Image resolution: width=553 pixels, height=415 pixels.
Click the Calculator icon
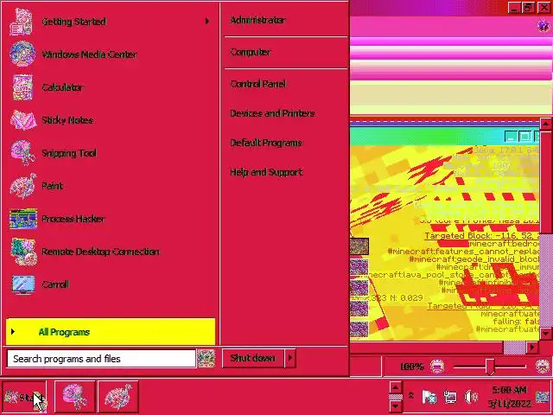(22, 87)
